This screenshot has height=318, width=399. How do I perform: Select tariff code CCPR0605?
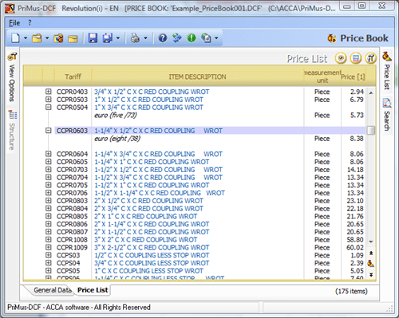pos(72,162)
